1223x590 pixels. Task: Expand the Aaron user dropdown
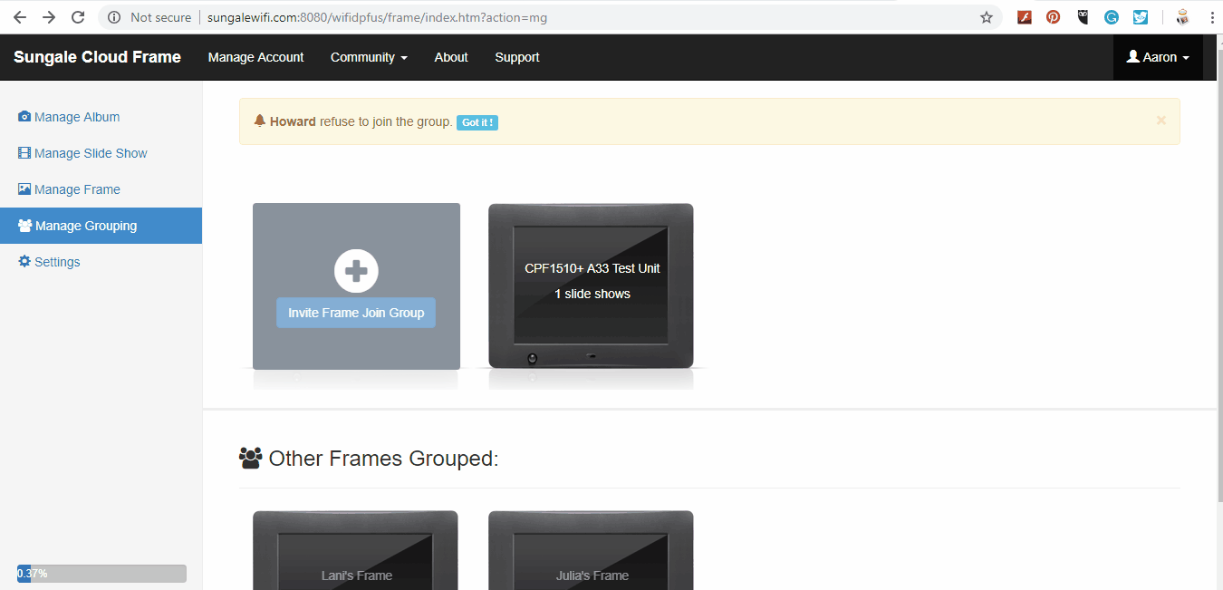1158,57
